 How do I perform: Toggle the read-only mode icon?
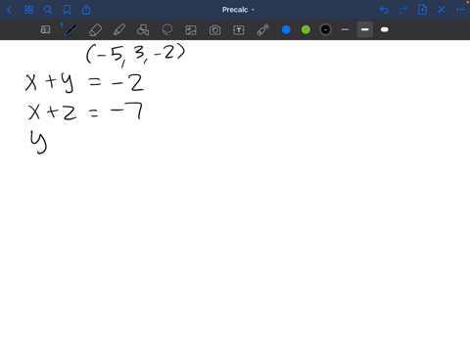(45, 29)
